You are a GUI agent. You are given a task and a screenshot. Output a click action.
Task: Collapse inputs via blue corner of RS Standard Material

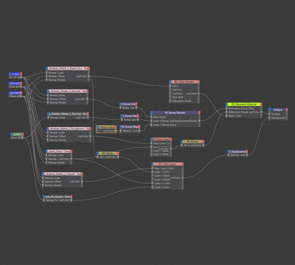(227, 104)
